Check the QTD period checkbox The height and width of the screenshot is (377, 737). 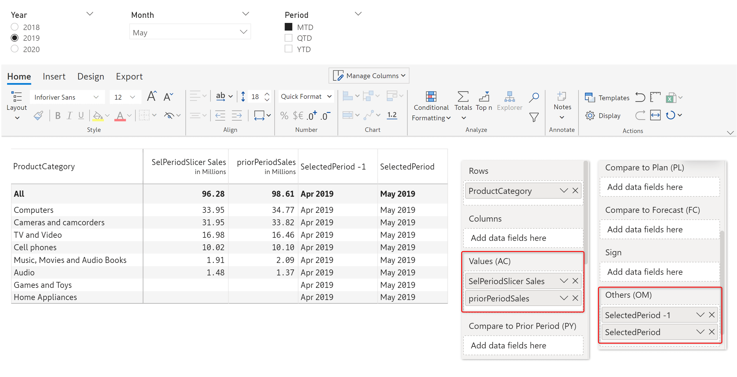click(x=289, y=38)
